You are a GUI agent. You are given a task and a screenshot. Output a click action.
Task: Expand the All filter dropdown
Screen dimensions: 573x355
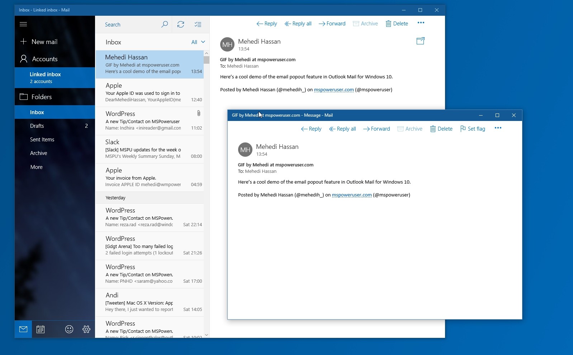(198, 42)
